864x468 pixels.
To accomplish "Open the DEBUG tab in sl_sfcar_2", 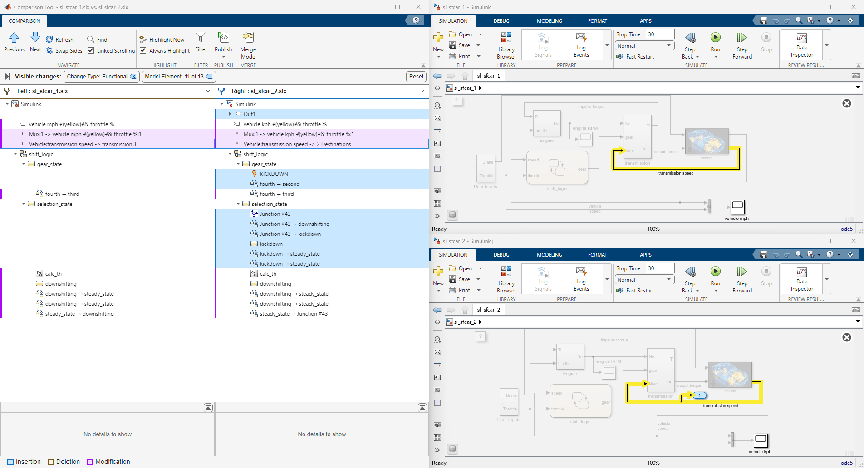I will coord(501,255).
